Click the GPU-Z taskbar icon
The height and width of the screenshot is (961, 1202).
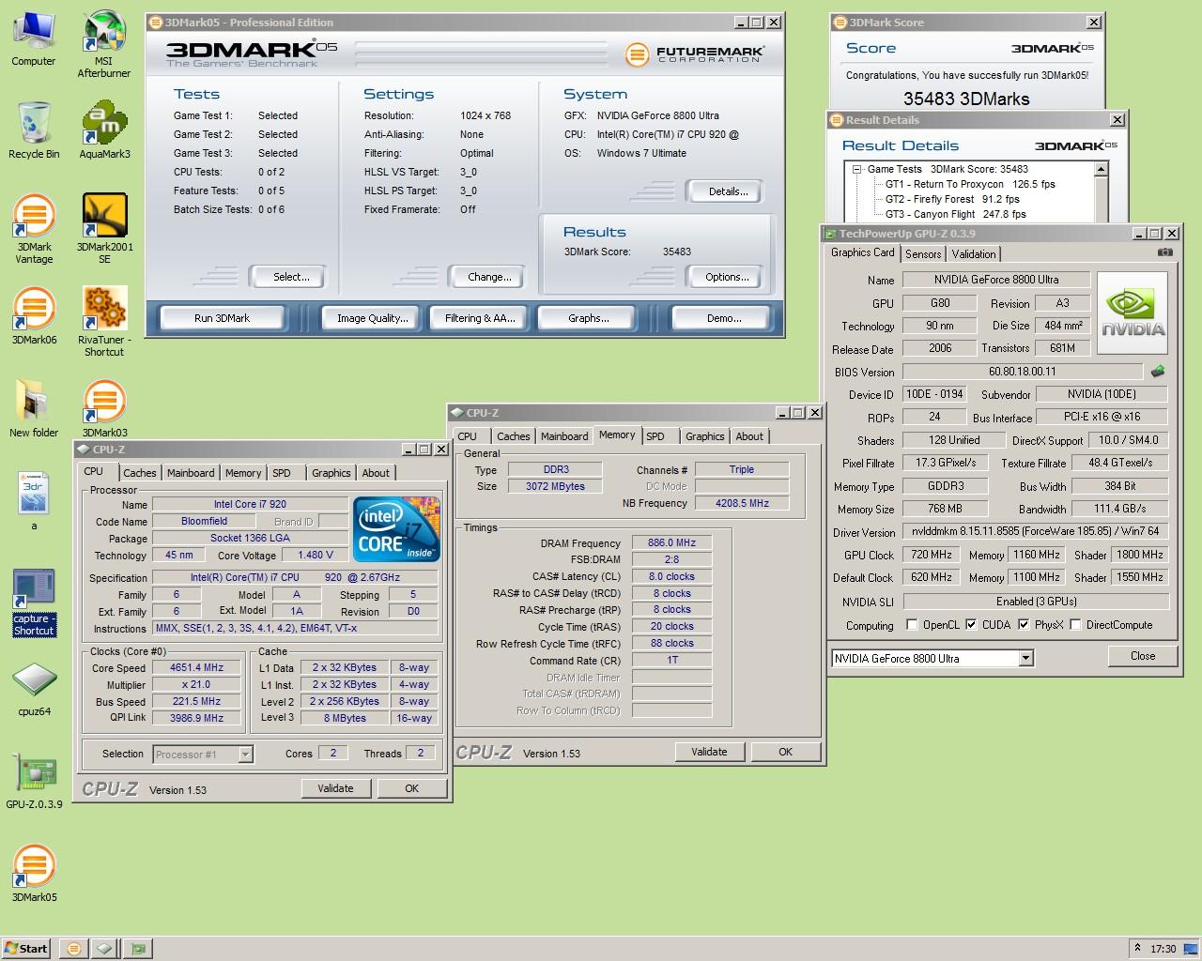click(x=139, y=949)
